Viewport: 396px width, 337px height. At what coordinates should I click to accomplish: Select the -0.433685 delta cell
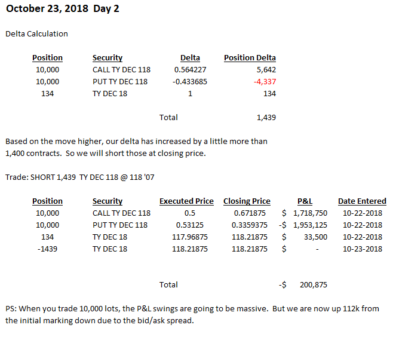pos(190,81)
